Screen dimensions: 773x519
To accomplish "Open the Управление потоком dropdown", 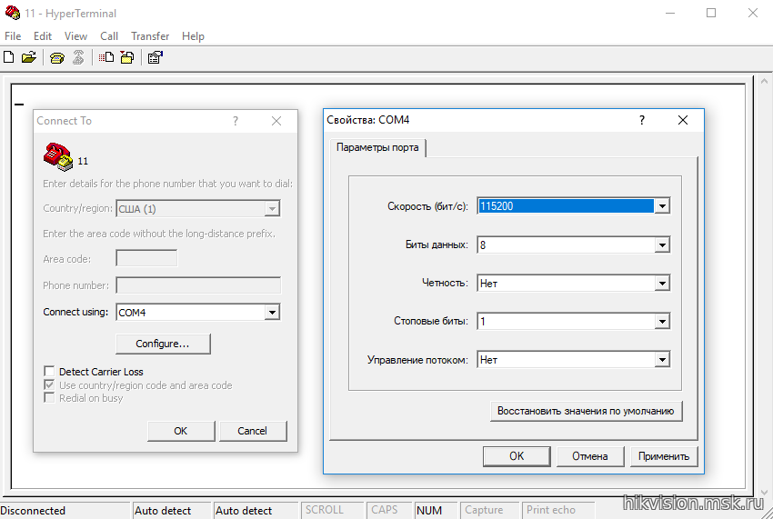I will coord(662,360).
